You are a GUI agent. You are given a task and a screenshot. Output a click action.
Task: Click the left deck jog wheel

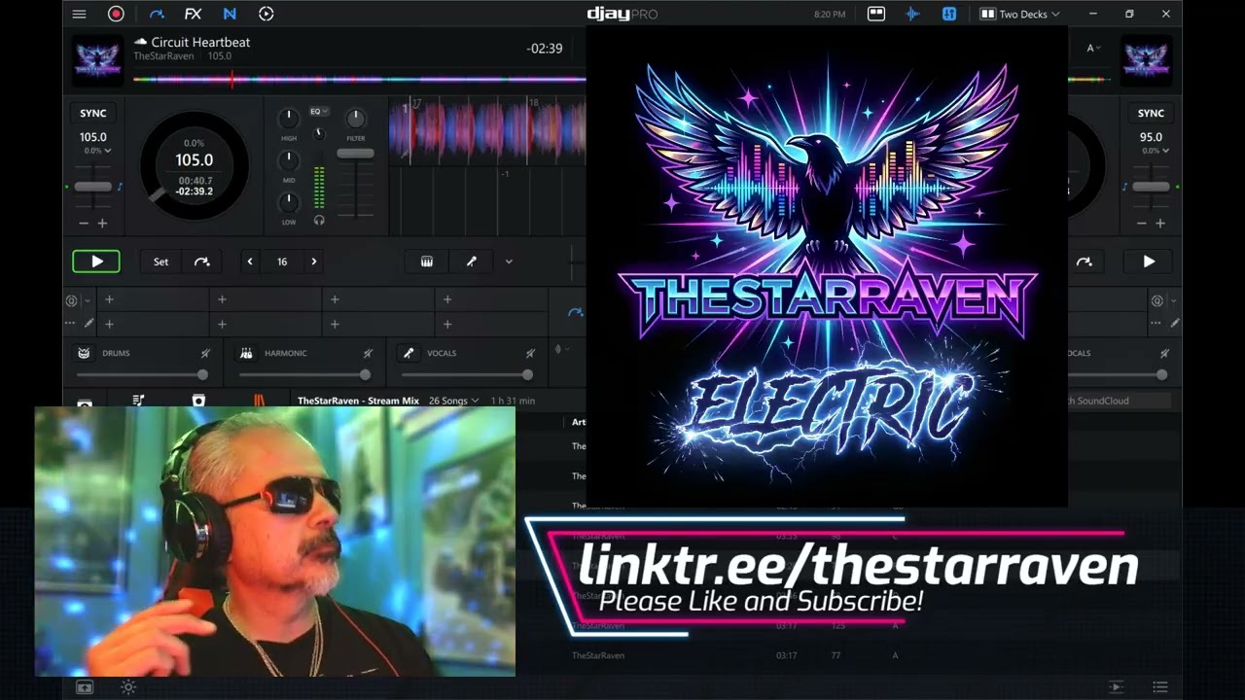195,165
